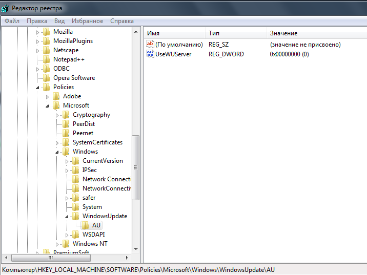Open the Файл menu
This screenshot has height=275, width=367.
tap(12, 21)
